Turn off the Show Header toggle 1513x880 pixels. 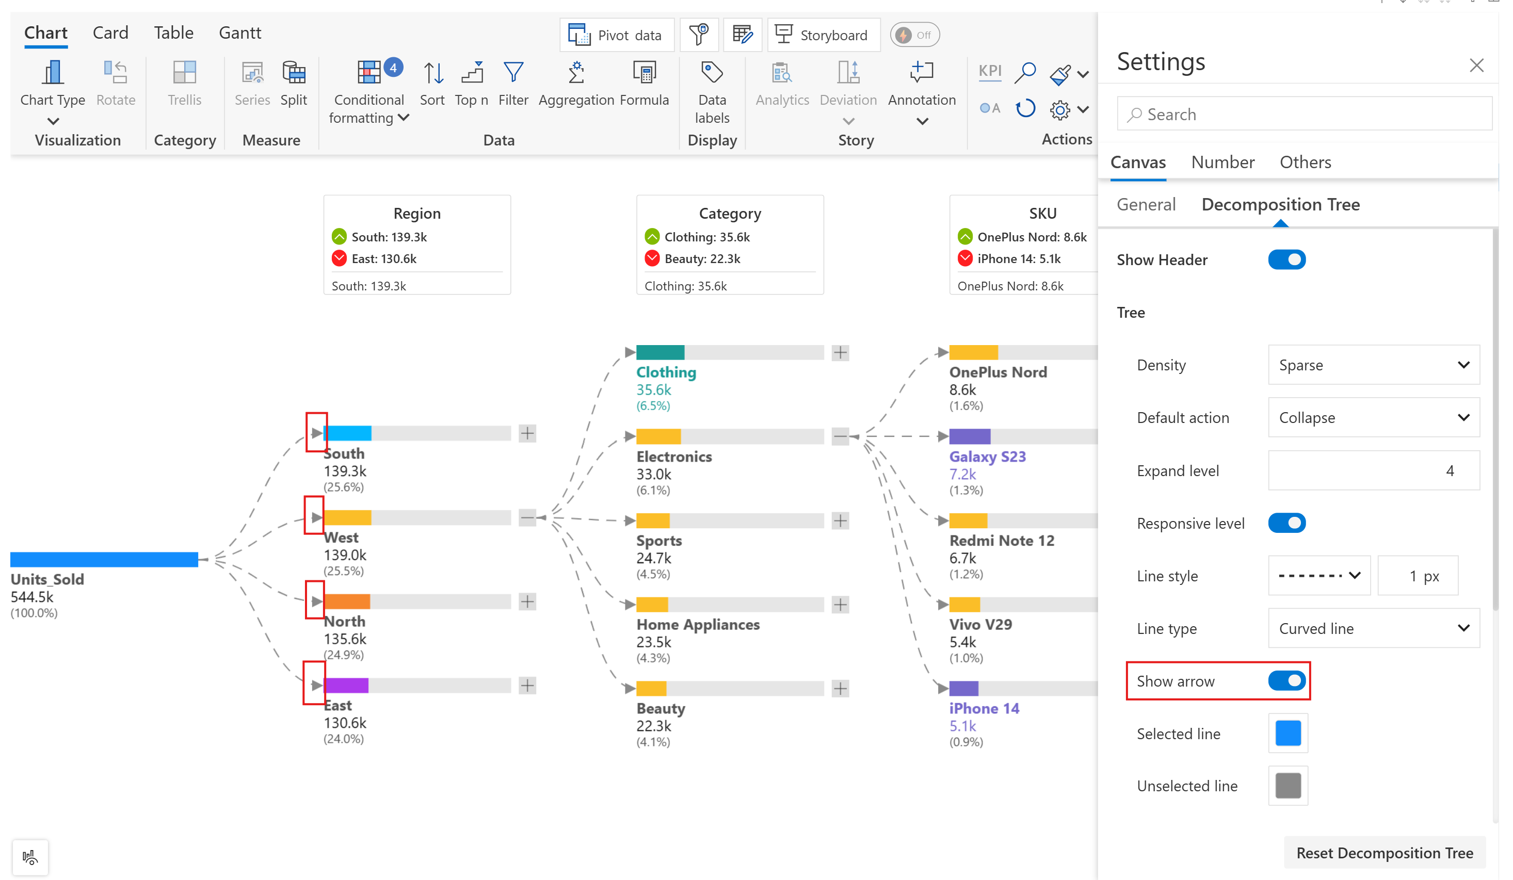pos(1286,260)
